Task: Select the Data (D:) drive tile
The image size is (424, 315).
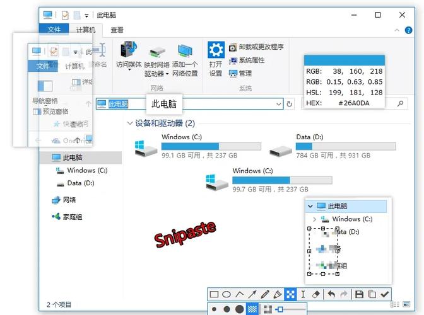Action: (333, 147)
